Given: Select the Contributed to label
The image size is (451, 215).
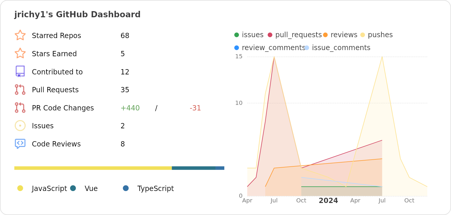Looking at the screenshot, I should pos(57,72).
